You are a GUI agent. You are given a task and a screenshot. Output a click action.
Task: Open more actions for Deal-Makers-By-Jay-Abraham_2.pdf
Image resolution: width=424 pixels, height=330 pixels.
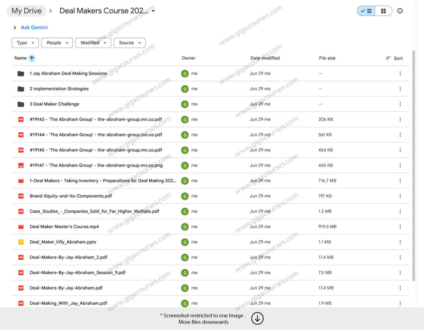400,258
